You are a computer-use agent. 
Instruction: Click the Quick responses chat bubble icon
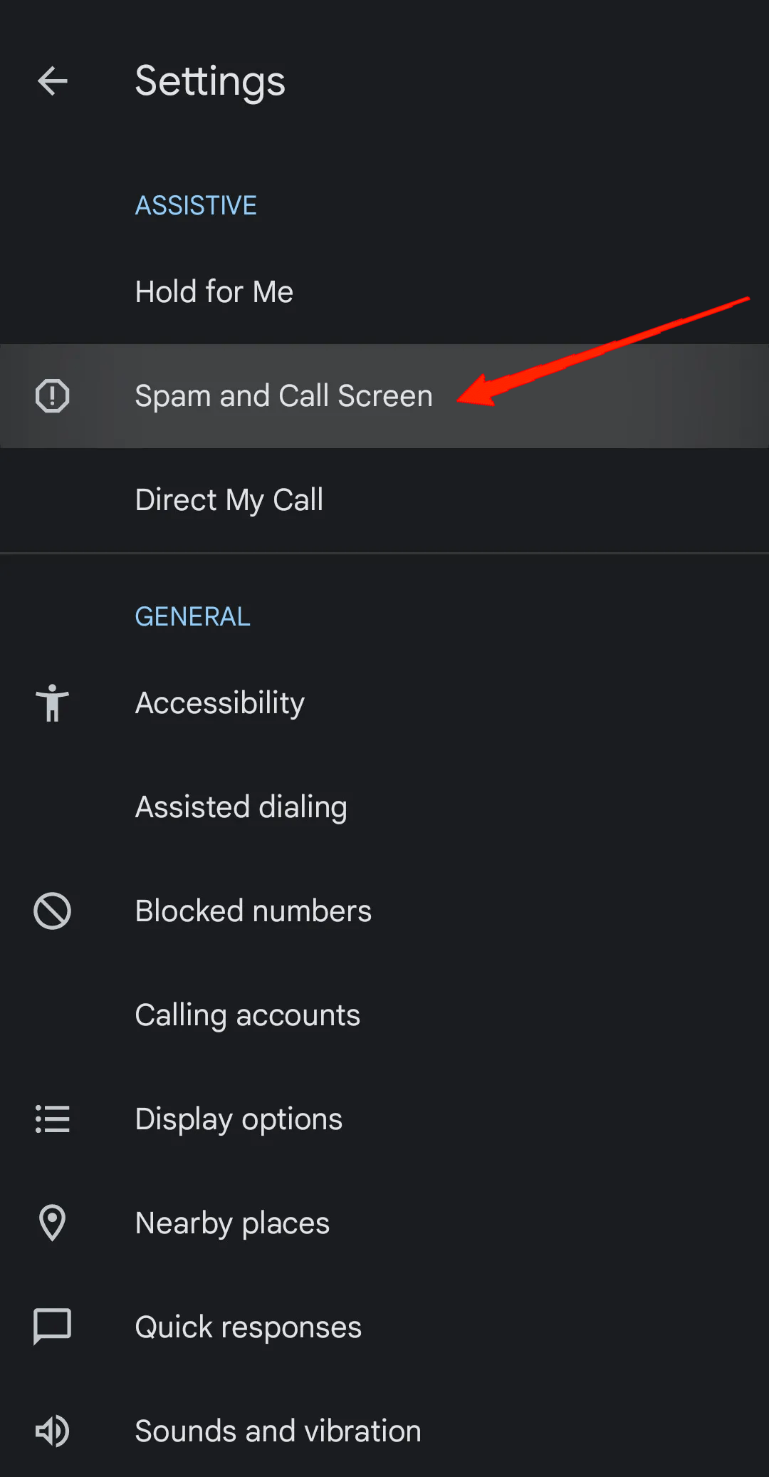point(52,1326)
